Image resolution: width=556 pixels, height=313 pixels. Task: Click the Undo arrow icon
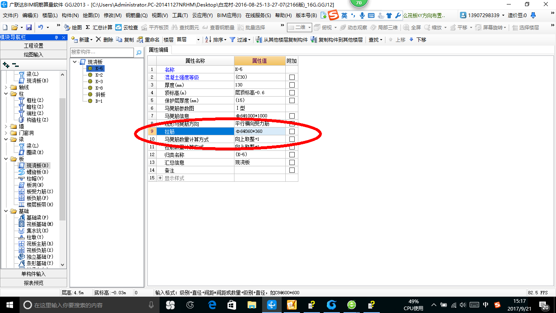41,27
